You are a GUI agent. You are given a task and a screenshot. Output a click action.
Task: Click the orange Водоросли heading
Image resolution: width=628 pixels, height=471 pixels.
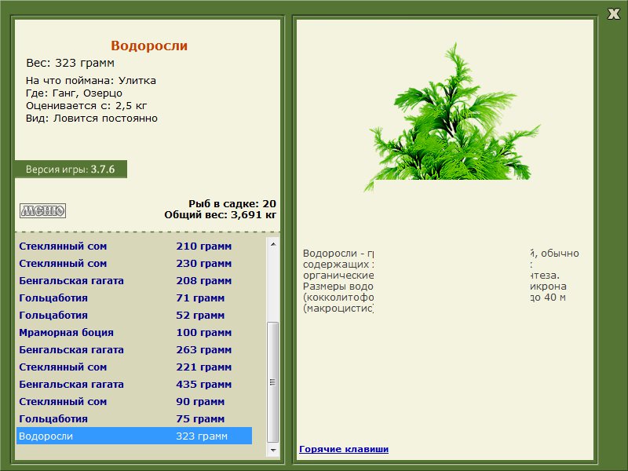[x=149, y=46]
